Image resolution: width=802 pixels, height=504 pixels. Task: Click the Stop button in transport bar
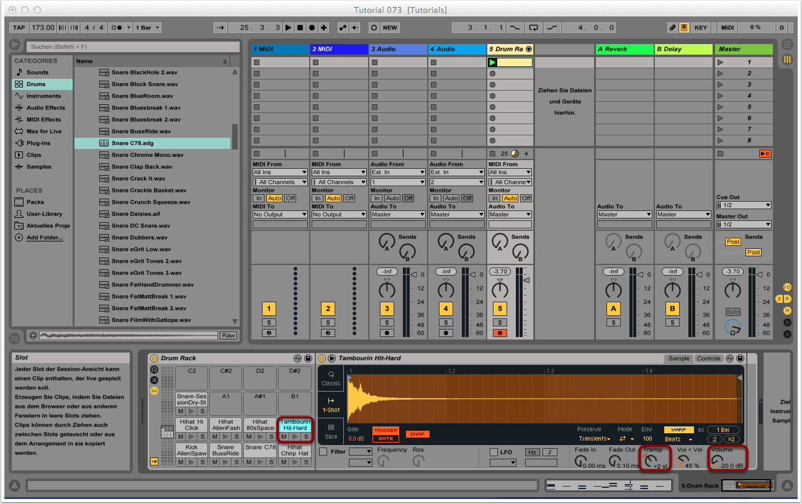(x=300, y=27)
